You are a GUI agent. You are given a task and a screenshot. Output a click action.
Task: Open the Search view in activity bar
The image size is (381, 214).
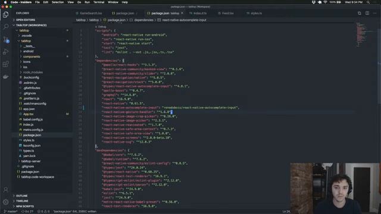(5, 26)
